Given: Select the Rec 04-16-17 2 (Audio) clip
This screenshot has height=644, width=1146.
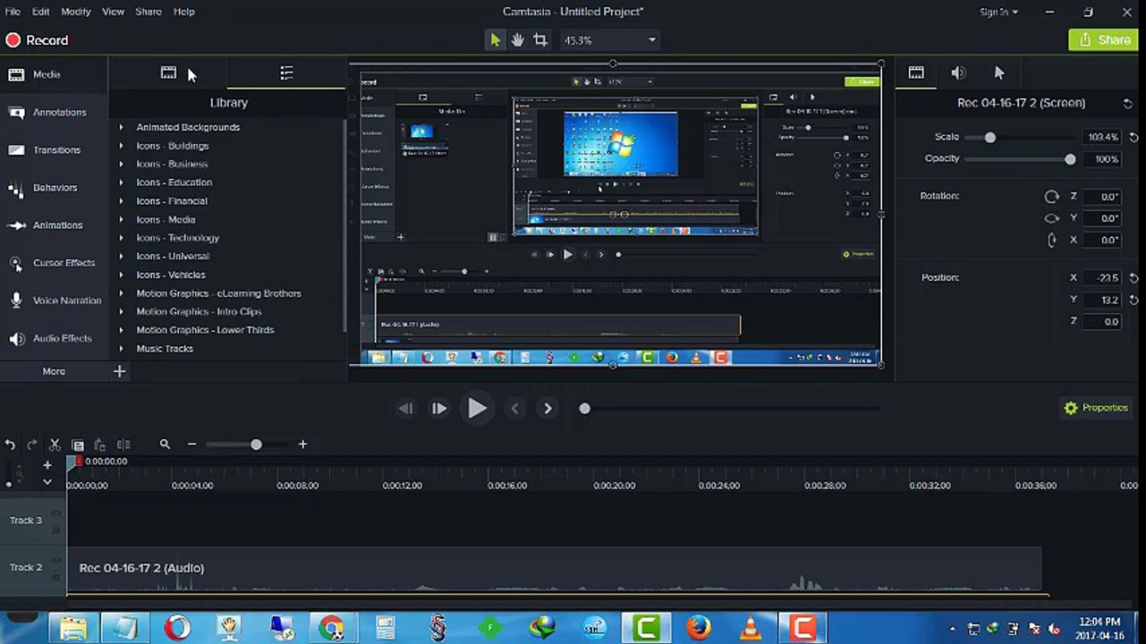Looking at the screenshot, I should tap(554, 571).
